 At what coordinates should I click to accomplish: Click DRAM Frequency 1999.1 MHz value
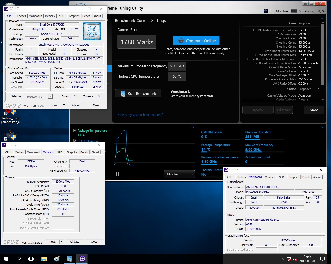point(63,181)
